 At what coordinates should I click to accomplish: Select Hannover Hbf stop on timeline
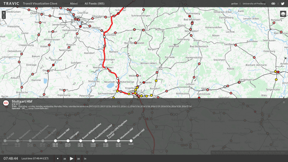click(55, 141)
